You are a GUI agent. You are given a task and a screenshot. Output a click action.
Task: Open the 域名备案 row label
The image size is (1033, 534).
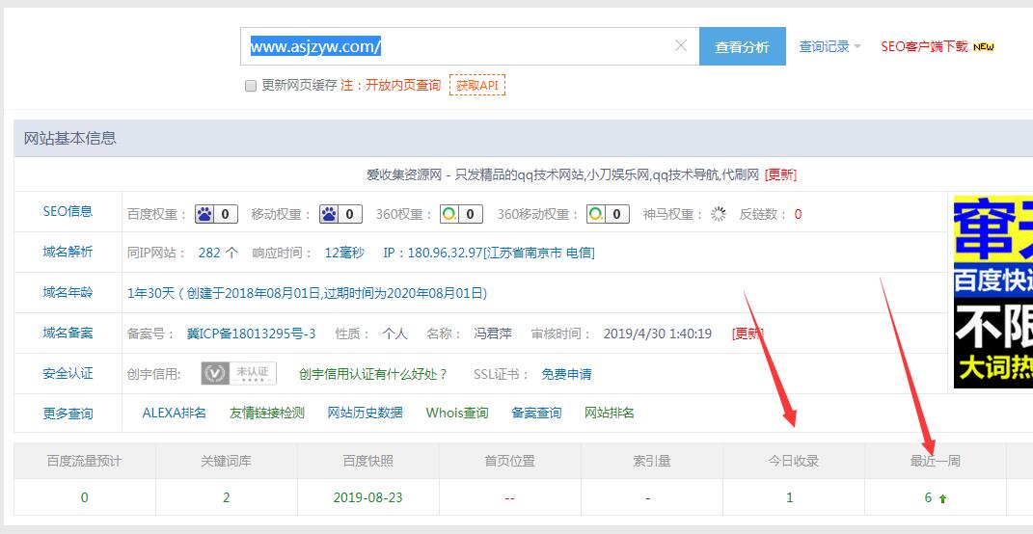pos(68,333)
